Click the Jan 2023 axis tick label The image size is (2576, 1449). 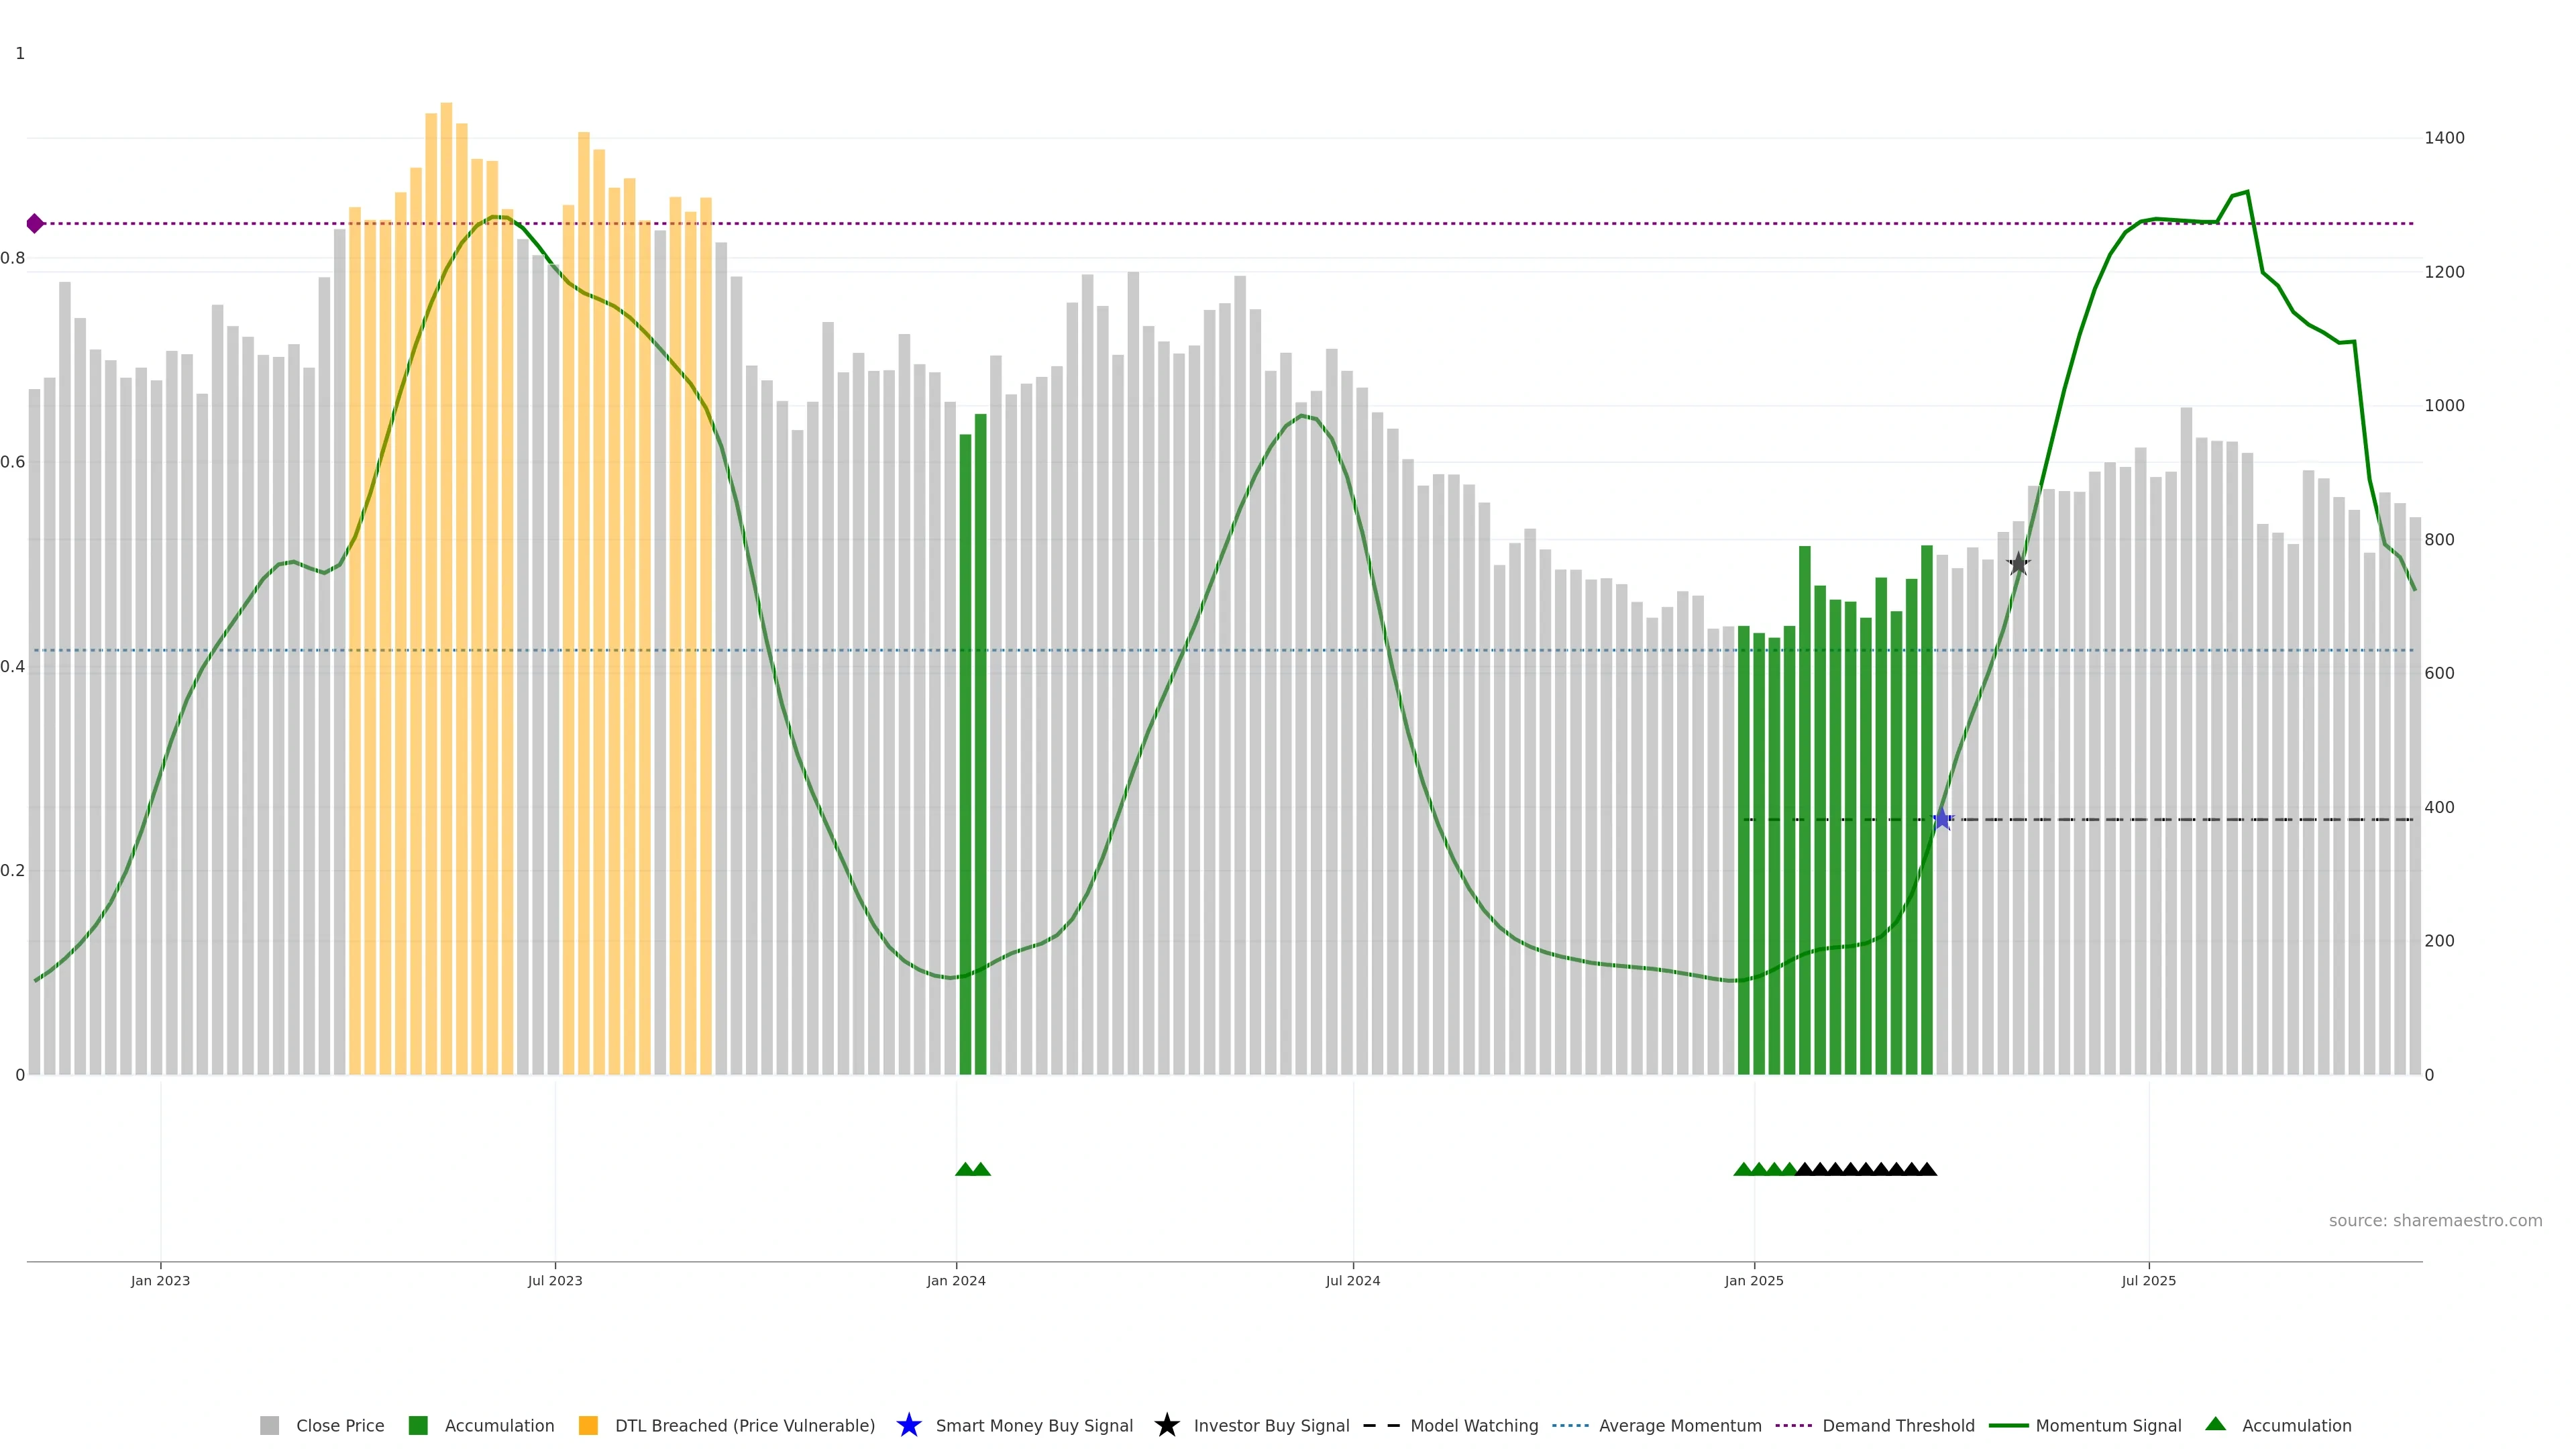pyautogui.click(x=160, y=1281)
